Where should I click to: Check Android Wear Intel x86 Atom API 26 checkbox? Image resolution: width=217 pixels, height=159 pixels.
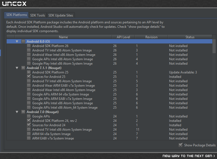[x=29, y=55]
